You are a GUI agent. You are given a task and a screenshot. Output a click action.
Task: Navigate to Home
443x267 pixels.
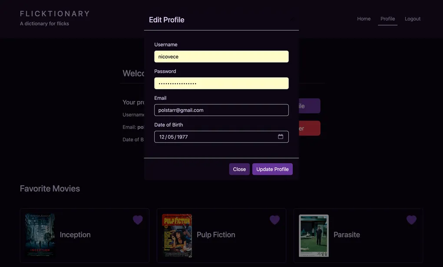364,18
